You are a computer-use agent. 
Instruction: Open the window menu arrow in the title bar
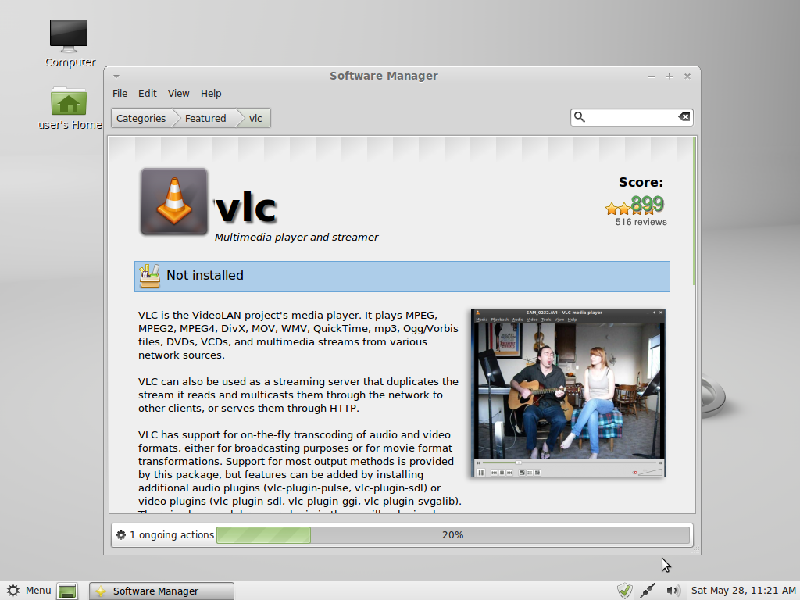point(116,77)
